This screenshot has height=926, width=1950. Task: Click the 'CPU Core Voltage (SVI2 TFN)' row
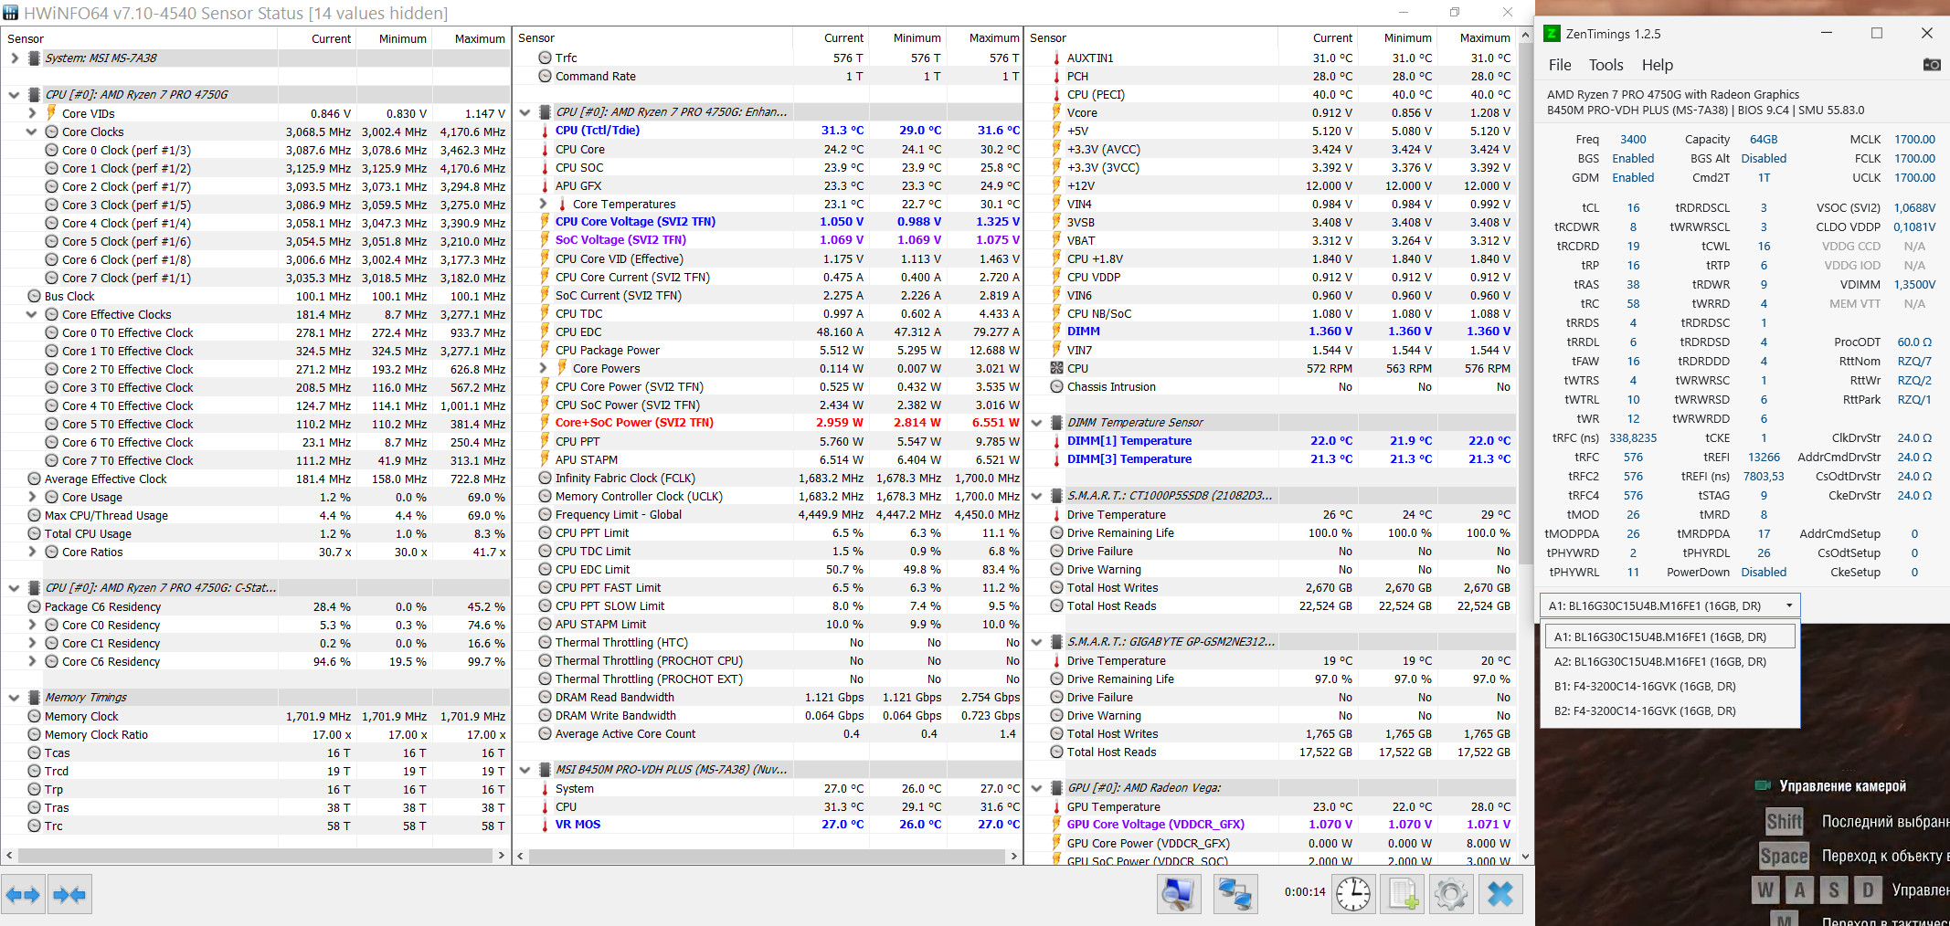pyautogui.click(x=768, y=222)
